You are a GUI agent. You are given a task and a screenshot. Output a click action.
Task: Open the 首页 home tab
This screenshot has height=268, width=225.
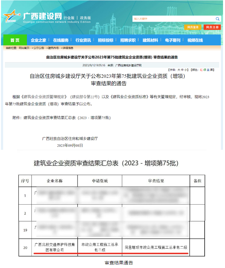click(15, 40)
